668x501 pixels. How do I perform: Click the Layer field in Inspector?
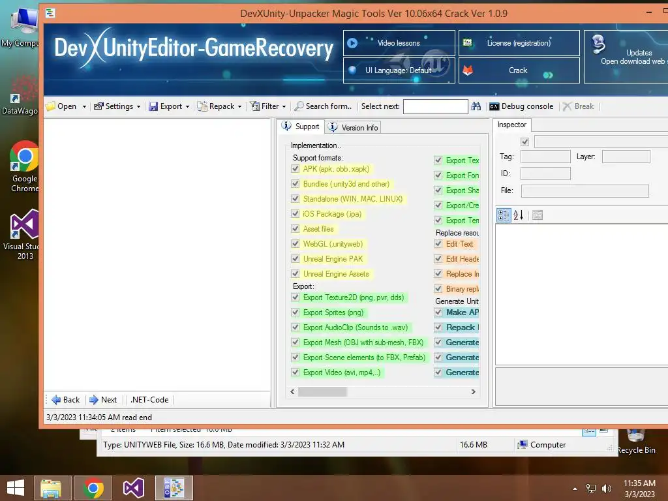pyautogui.click(x=626, y=157)
